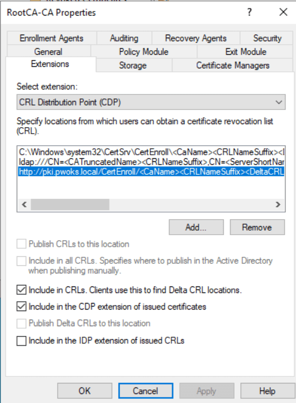Image resolution: width=296 pixels, height=403 pixels.
Task: Go to the Recovery Agents tab
Action: pyautogui.click(x=196, y=38)
